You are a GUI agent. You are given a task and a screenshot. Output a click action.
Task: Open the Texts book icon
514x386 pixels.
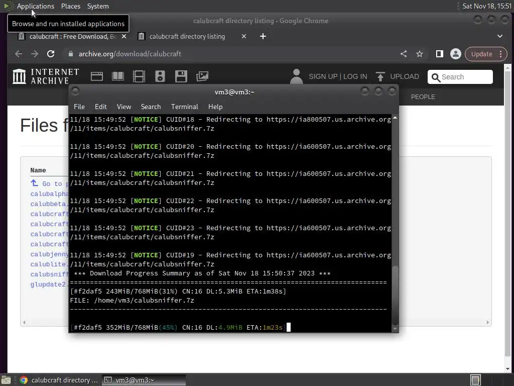click(x=118, y=76)
